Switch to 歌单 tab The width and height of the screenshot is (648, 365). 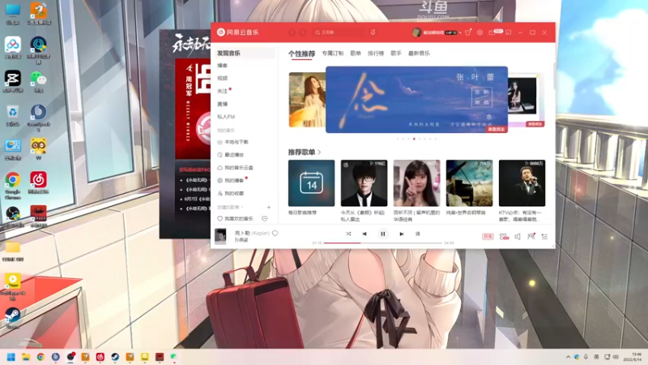(x=356, y=53)
